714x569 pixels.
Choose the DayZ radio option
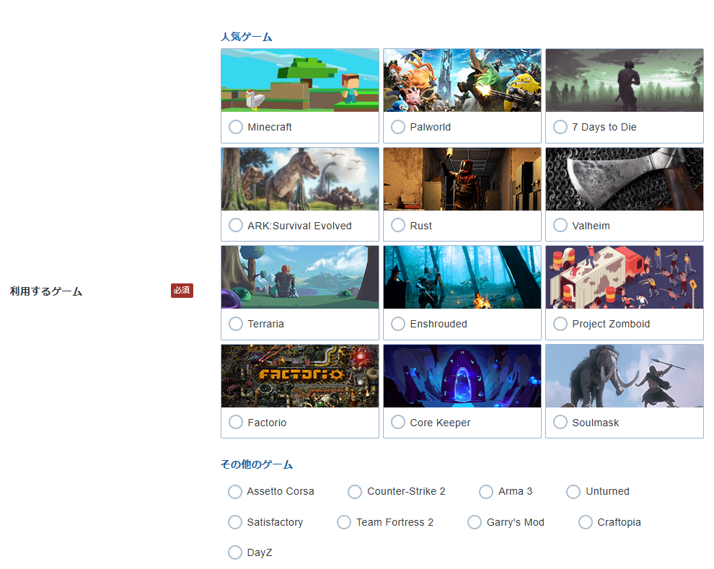(235, 552)
